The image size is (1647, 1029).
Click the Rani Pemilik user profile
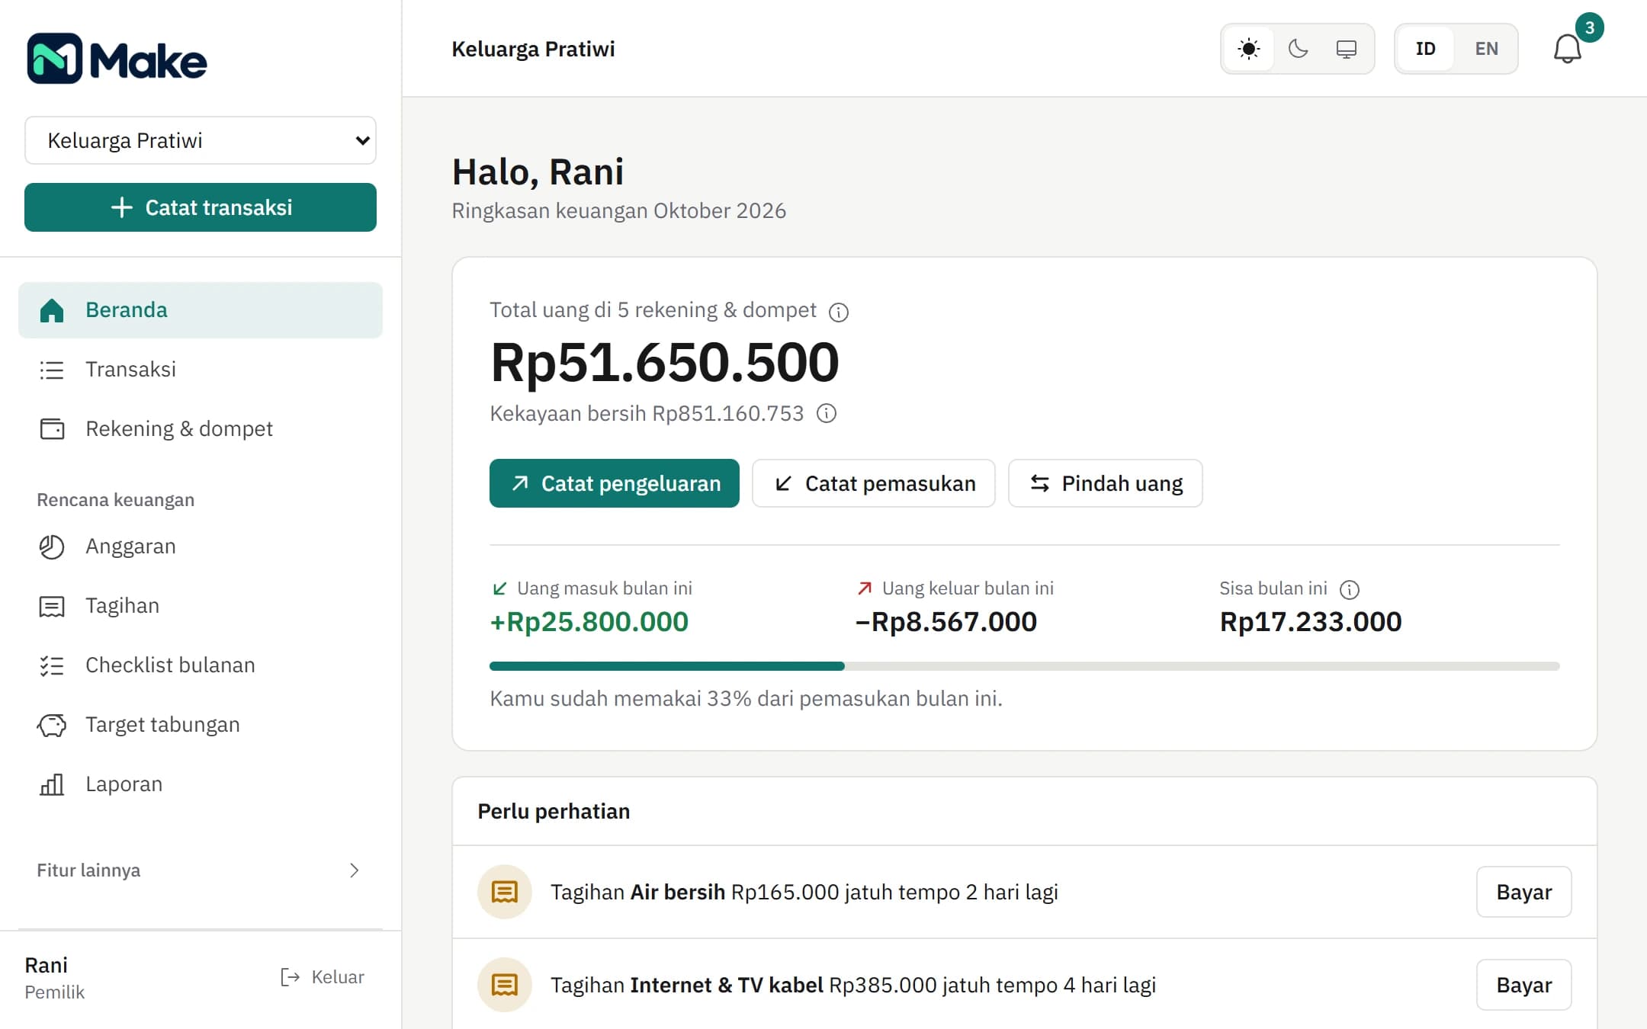tap(55, 978)
